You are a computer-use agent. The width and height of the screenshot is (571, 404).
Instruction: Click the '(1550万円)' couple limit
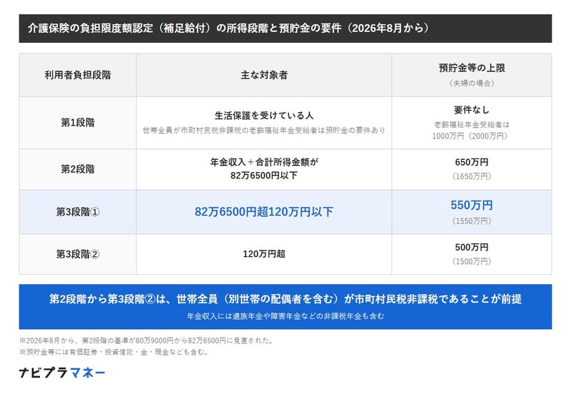tap(472, 221)
